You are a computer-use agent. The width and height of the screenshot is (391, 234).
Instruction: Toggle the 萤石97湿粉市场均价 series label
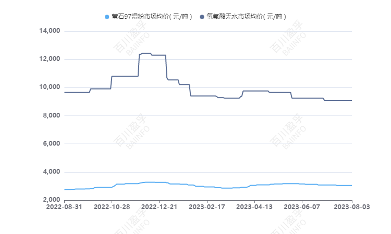tap(152, 17)
